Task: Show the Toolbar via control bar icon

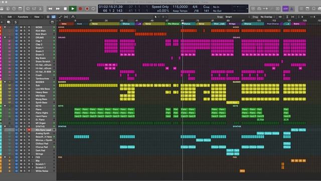Action: point(20,9)
